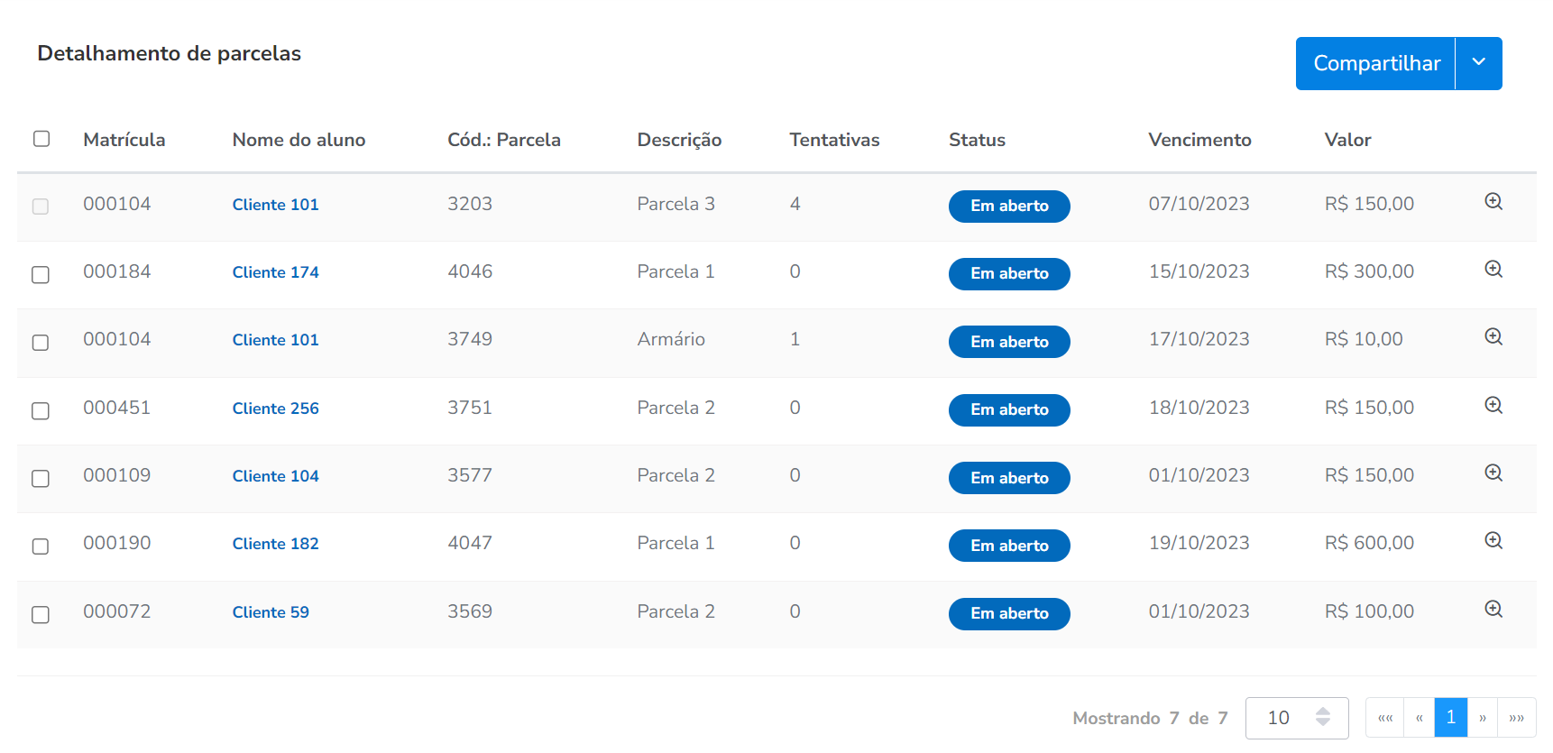Click zoom icon on Cliente 174 row
Screen dimensions: 1553x753
(x=1493, y=270)
